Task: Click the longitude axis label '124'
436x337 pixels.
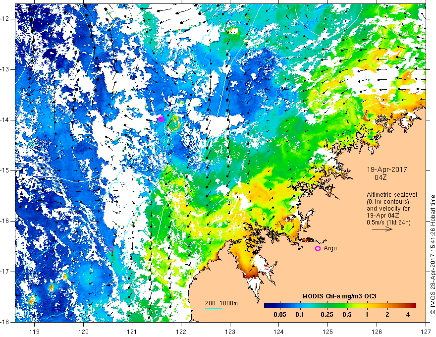Action: coord(279,332)
